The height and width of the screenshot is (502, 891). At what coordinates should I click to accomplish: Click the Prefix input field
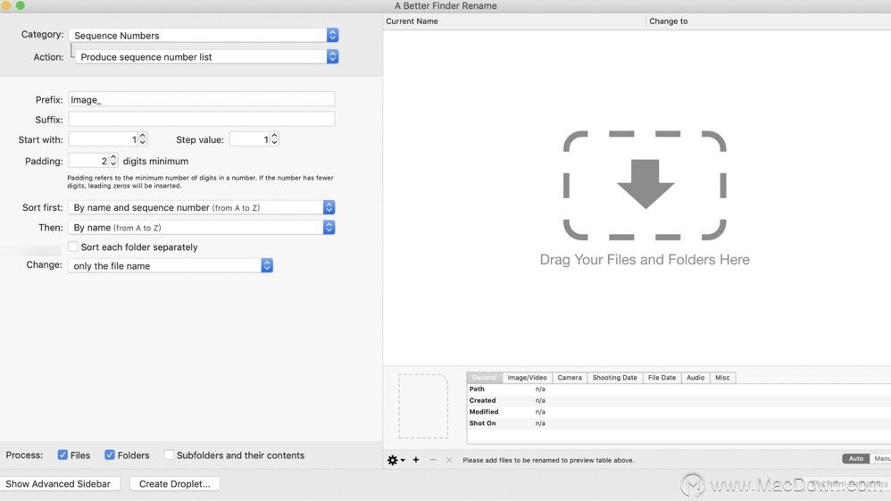click(202, 99)
